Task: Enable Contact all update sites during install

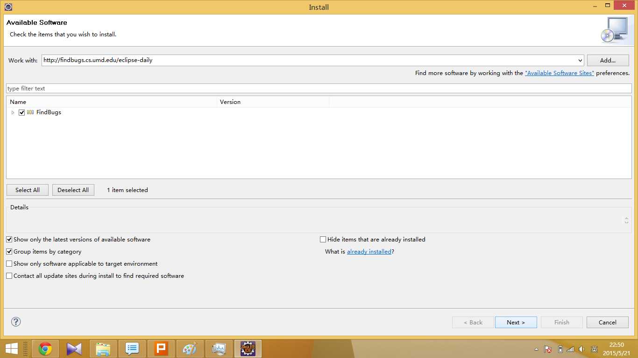Action: point(9,276)
